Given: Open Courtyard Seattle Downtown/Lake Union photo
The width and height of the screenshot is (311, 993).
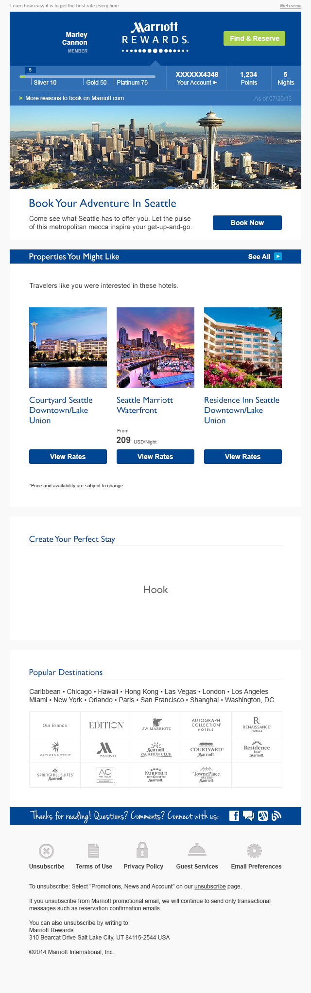Looking at the screenshot, I should [68, 347].
